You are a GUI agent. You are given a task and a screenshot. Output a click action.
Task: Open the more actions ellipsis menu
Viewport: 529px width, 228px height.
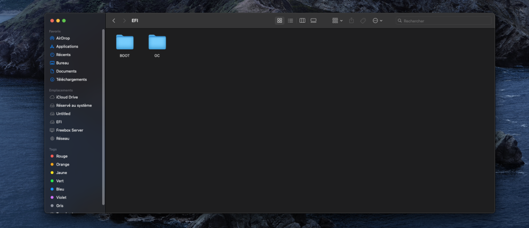point(377,21)
